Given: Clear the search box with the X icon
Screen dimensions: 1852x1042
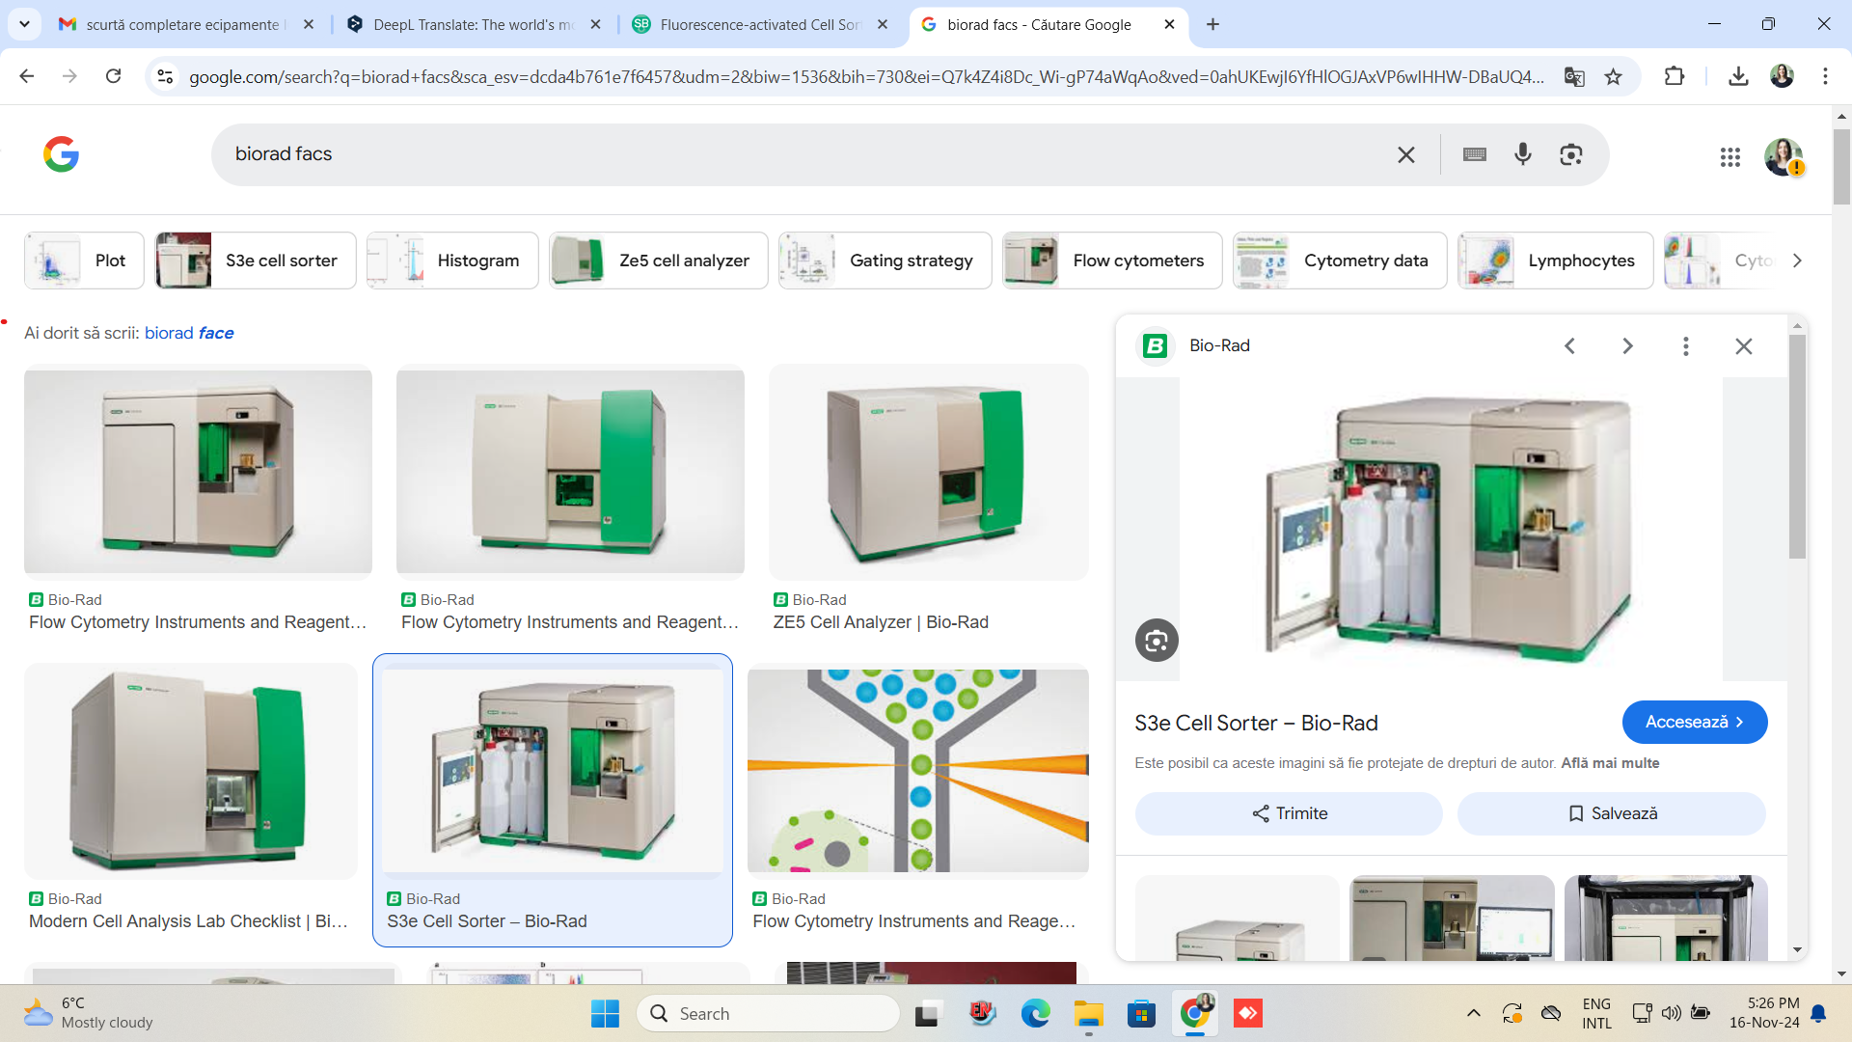Looking at the screenshot, I should tap(1406, 154).
